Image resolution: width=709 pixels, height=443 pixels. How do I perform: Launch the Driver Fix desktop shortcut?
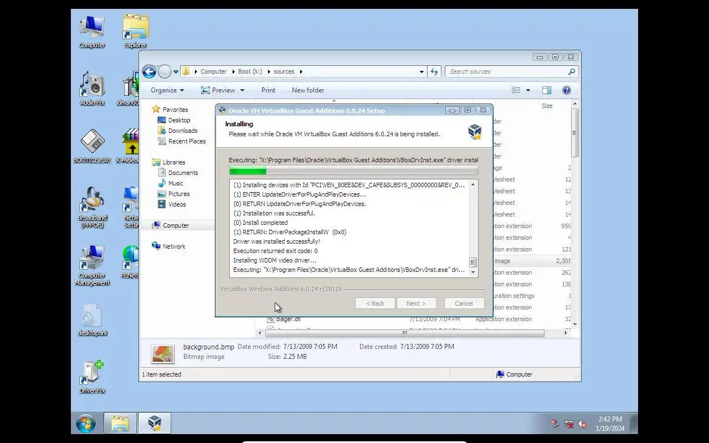tap(92, 377)
